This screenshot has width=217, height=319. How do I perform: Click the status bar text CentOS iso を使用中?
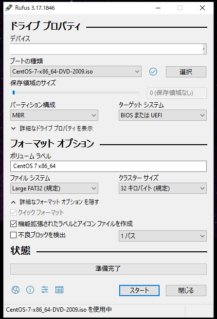click(59, 309)
